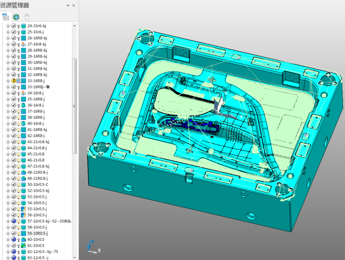The image size is (345, 260).
Task: Select the 59-10R0.5-j toolpath entry
Action: pyautogui.click(x=37, y=233)
